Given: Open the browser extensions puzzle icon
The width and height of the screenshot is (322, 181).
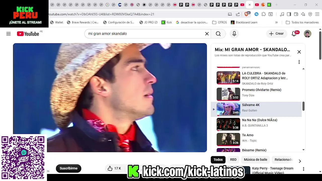Looking at the screenshot, I should 263,14.
